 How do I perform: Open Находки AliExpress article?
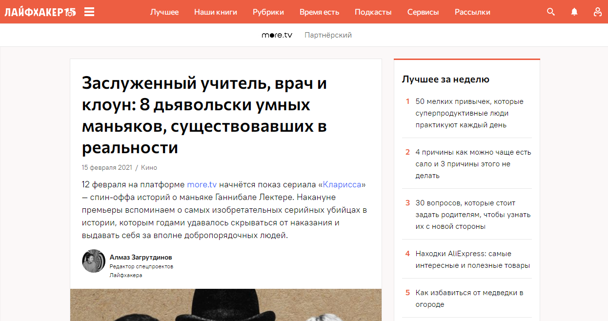473,260
